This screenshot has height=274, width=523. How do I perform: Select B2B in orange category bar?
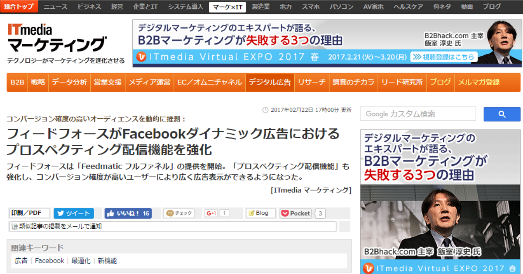(17, 82)
